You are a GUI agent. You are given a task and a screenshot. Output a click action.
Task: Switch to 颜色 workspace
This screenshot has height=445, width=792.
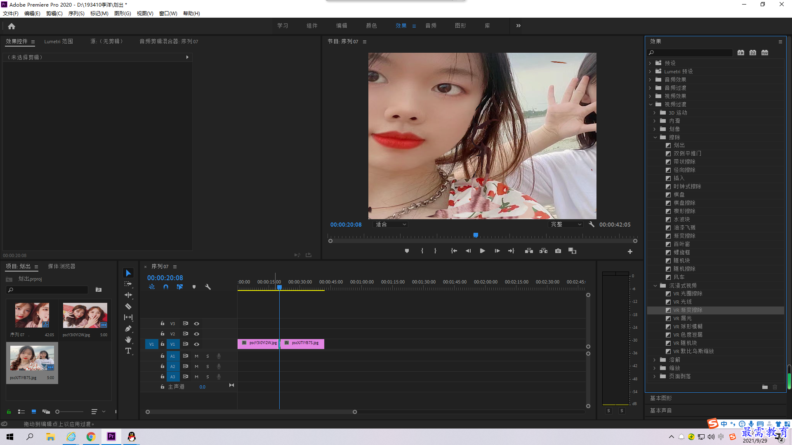pyautogui.click(x=371, y=26)
